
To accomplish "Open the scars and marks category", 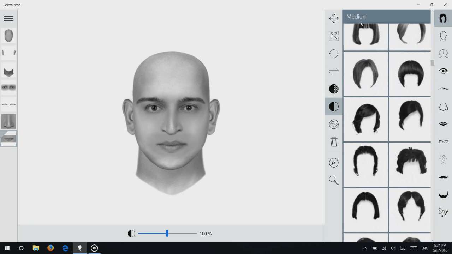I will (443, 212).
